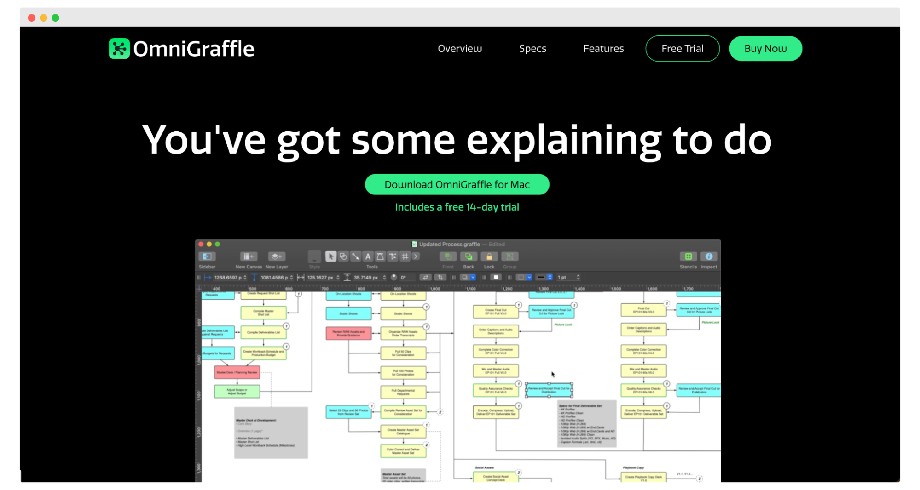This screenshot has width=920, height=490.
Task: Send selected object to Back
Action: (468, 256)
